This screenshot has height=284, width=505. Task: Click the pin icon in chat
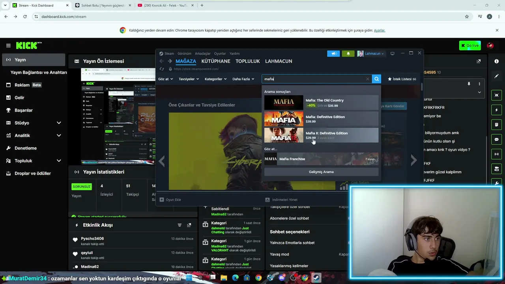point(469,84)
